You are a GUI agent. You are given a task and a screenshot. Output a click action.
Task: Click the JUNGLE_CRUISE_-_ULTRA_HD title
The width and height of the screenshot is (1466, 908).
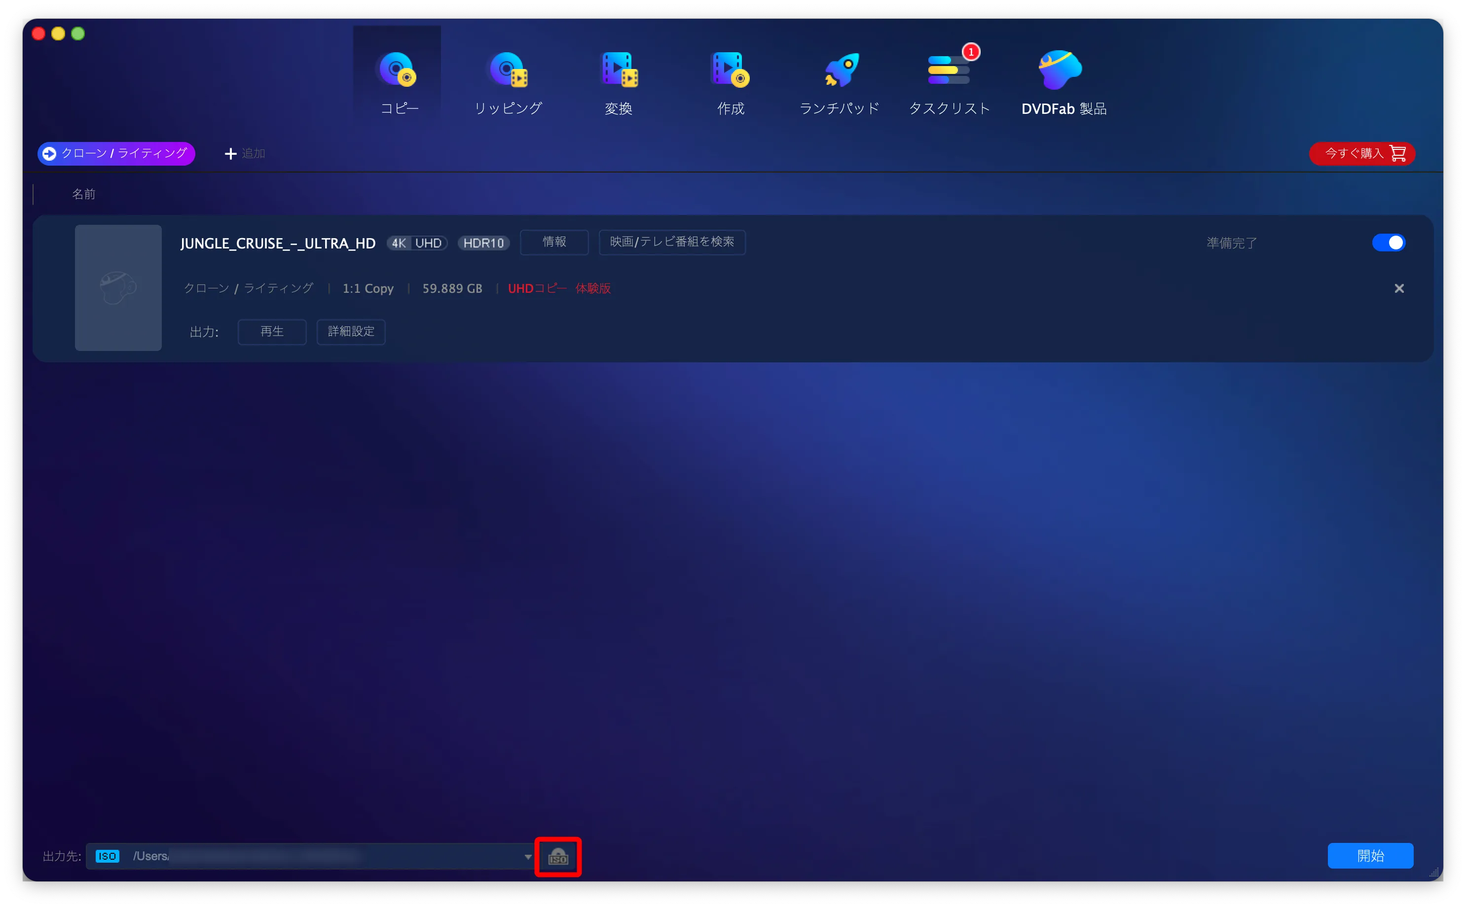coord(278,243)
